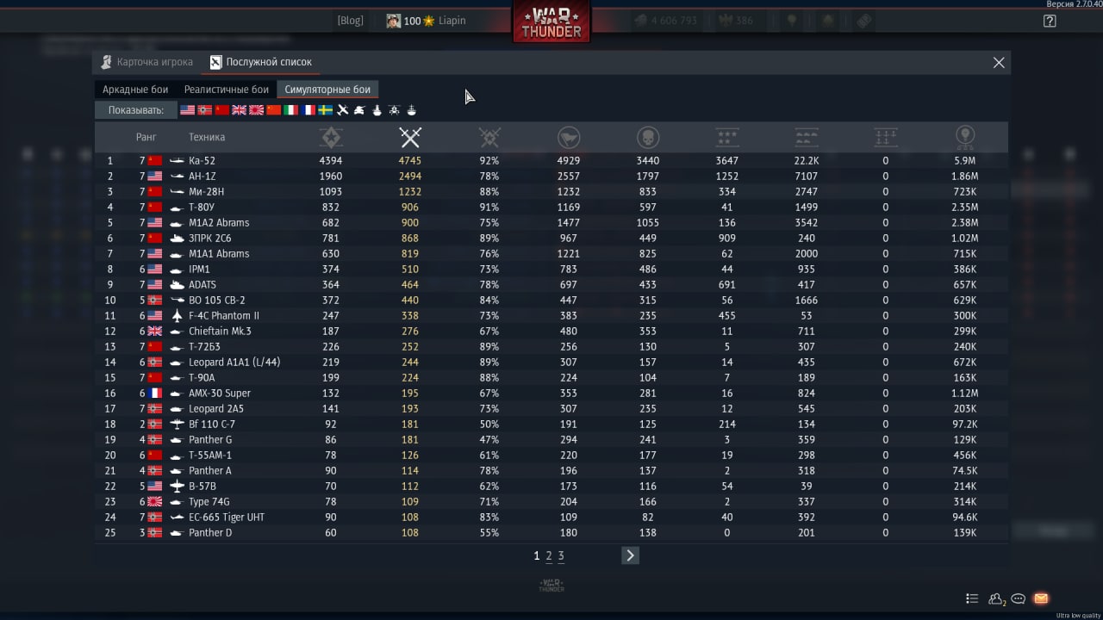
Task: Click Liapin player avatar icon
Action: (394, 21)
